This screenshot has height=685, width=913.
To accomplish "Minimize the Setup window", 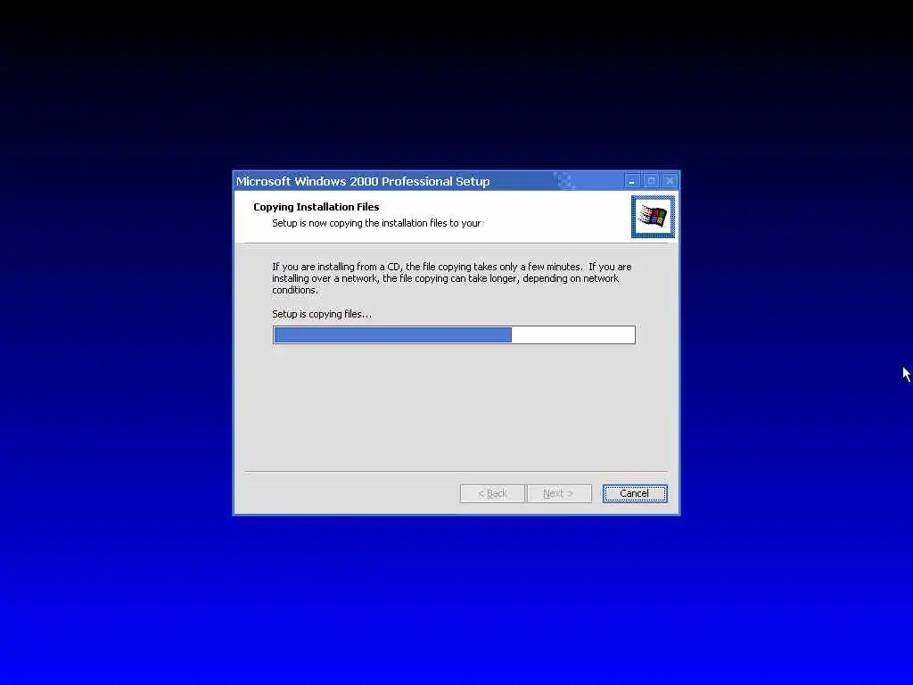I will [x=631, y=181].
